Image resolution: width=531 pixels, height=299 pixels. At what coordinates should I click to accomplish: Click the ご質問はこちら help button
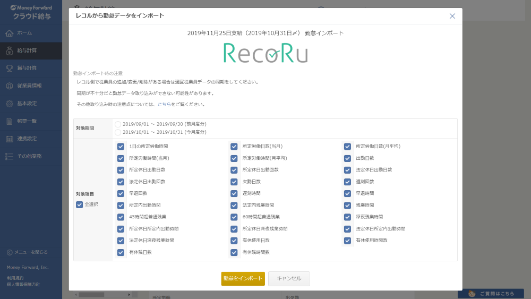(x=491, y=294)
